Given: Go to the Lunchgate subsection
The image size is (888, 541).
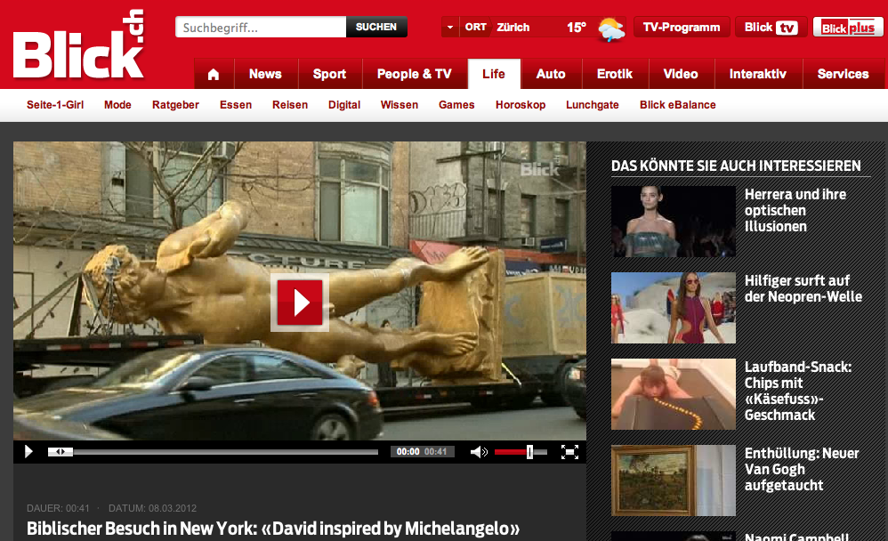Looking at the screenshot, I should [593, 105].
